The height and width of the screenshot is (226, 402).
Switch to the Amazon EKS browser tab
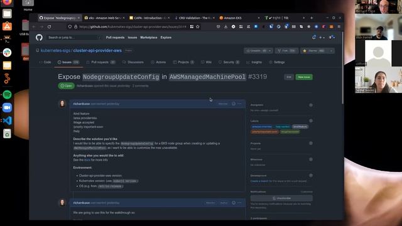pos(239,18)
